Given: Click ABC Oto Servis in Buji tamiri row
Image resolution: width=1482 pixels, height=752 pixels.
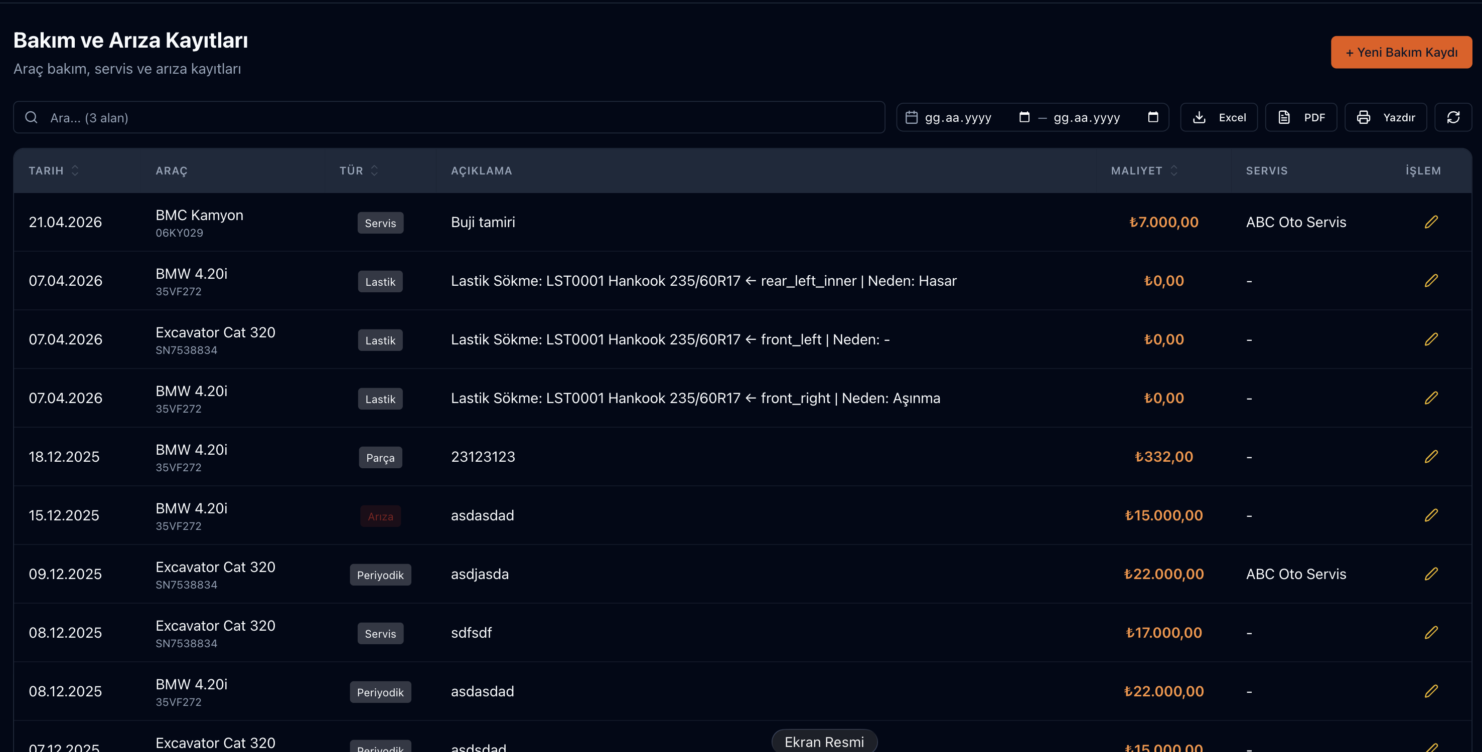Looking at the screenshot, I should [x=1295, y=222].
